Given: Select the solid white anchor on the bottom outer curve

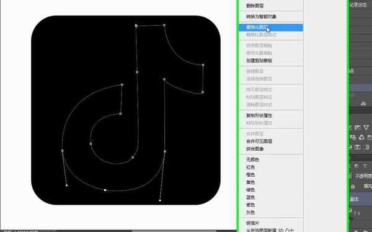Looking at the screenshot, I should tap(105, 190).
